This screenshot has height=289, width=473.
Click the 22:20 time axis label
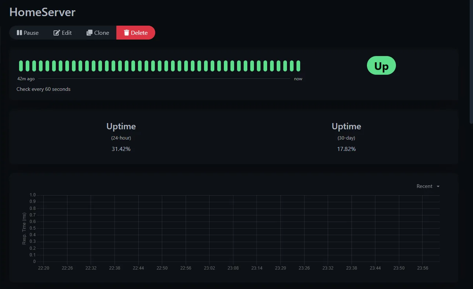click(x=44, y=268)
